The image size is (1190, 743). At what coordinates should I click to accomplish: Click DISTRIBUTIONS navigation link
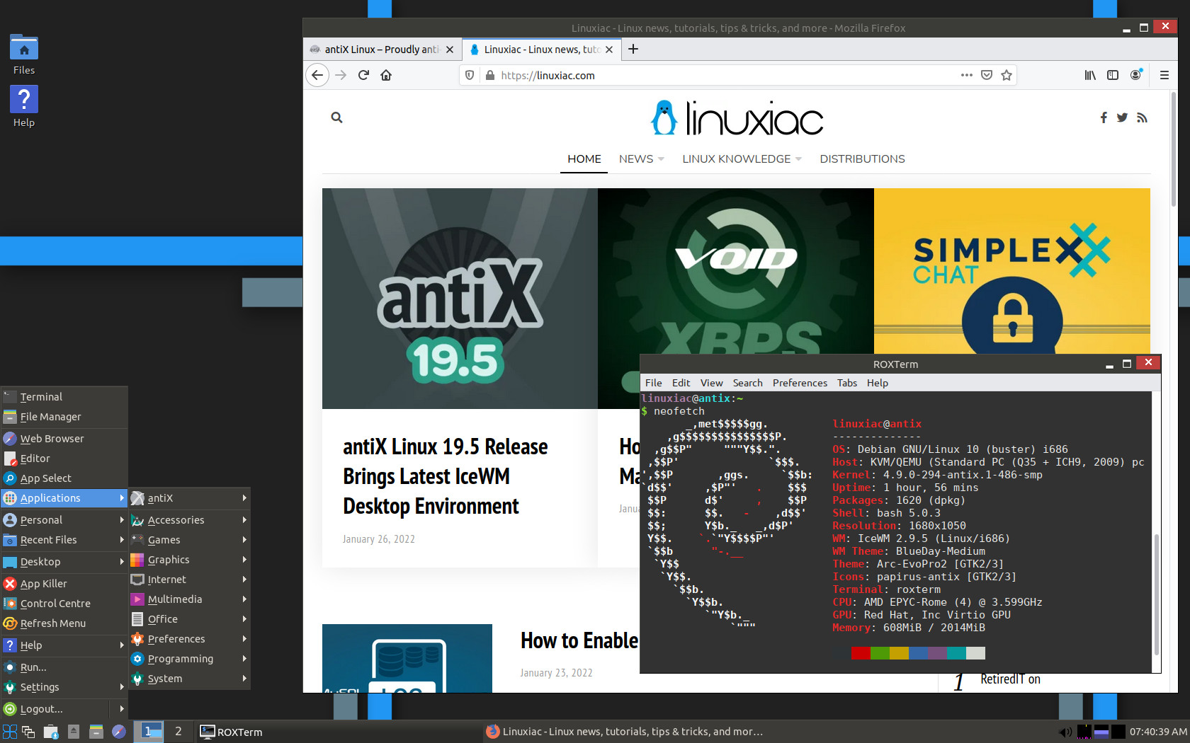click(862, 159)
